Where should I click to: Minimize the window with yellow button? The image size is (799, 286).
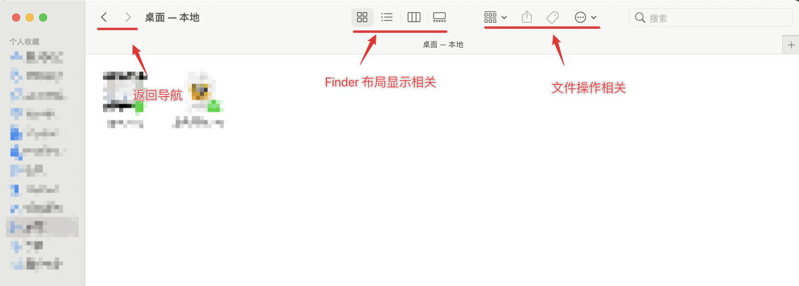coord(30,17)
